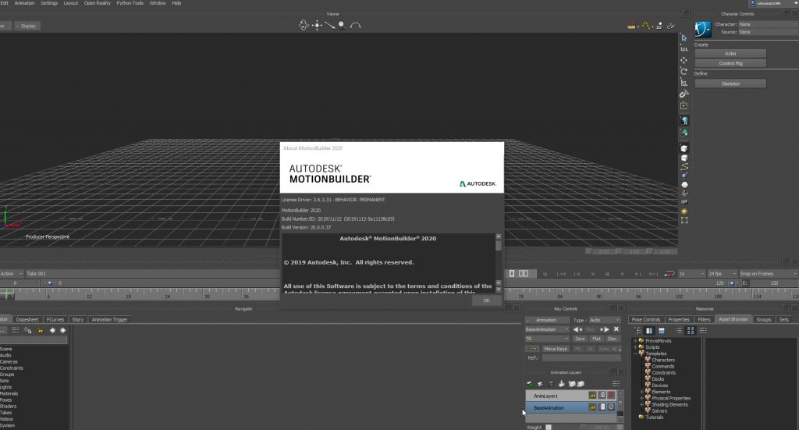Click the Control Rig button
This screenshot has width=799, height=430.
pos(730,63)
